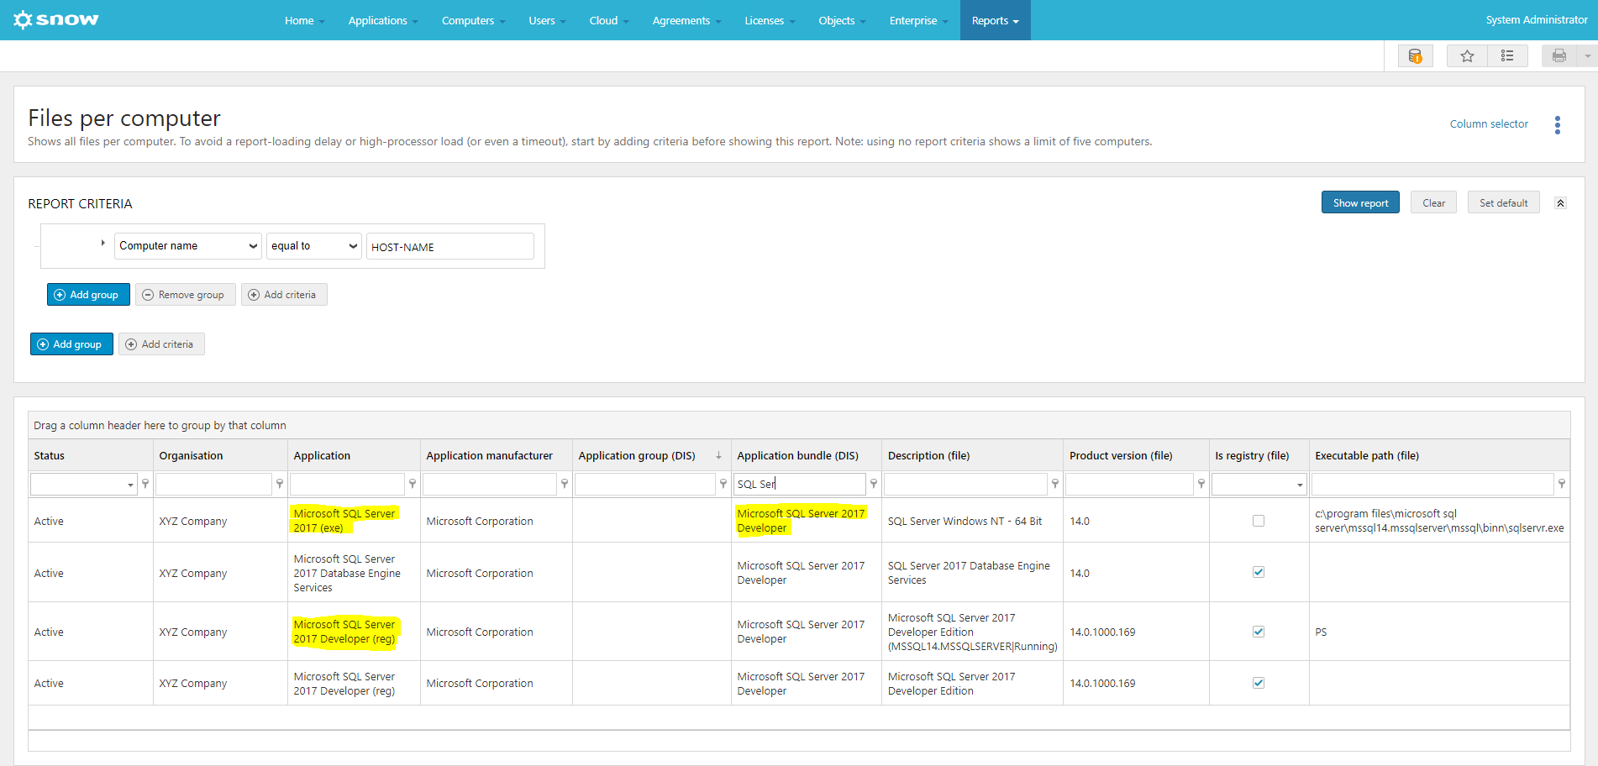Click the filter icon beside Description (file) filter
The image size is (1598, 766).
click(x=1055, y=484)
